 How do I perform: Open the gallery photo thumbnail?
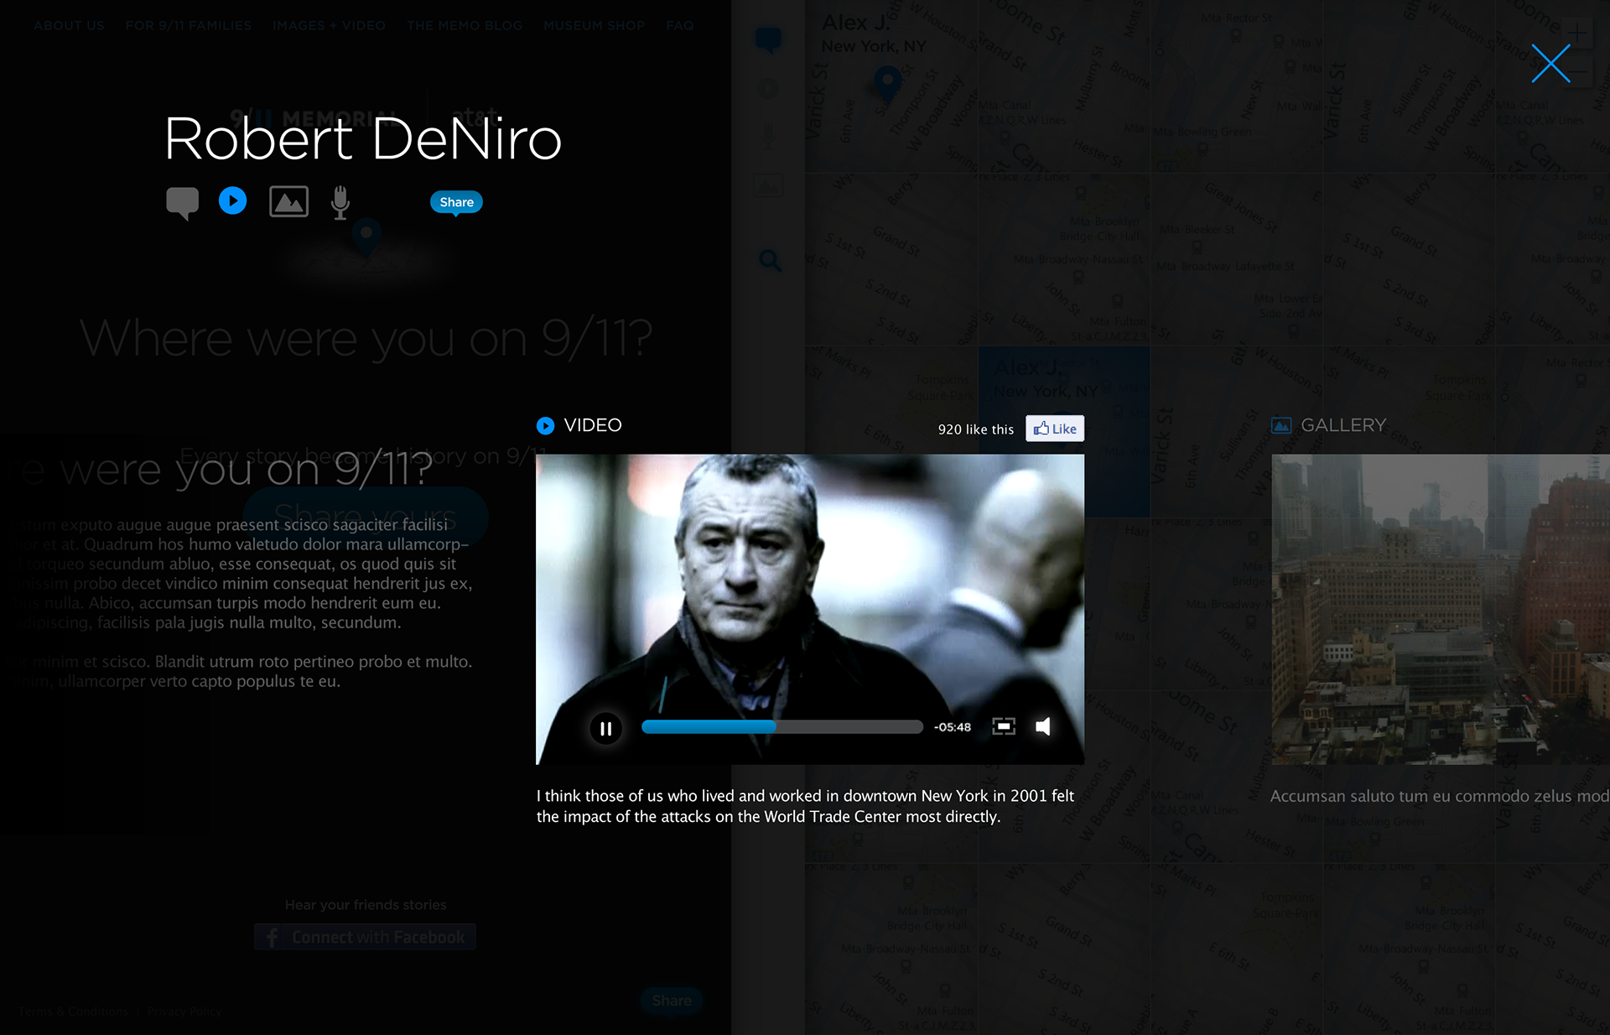[1440, 609]
